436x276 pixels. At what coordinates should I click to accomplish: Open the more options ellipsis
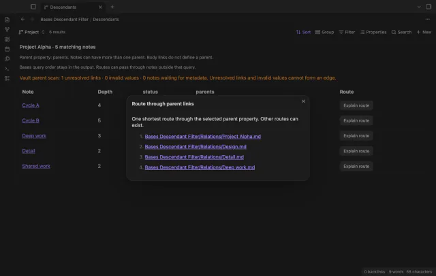427,19
